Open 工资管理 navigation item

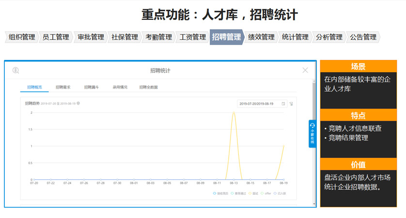coord(192,37)
